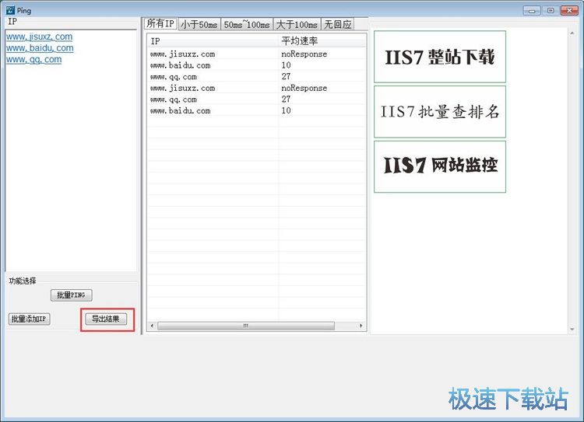Switch to the 无回应 tab

click(338, 25)
